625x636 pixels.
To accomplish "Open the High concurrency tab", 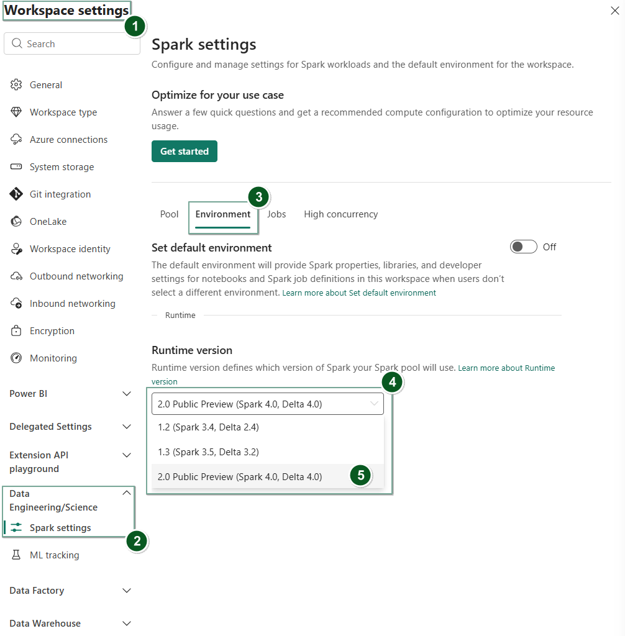I will click(340, 214).
